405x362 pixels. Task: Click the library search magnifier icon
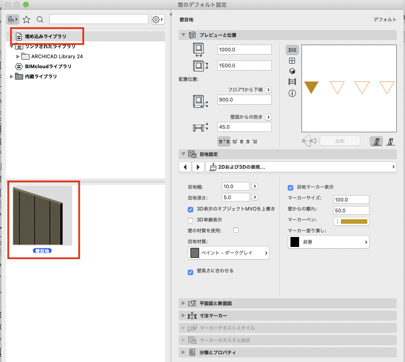coord(40,20)
